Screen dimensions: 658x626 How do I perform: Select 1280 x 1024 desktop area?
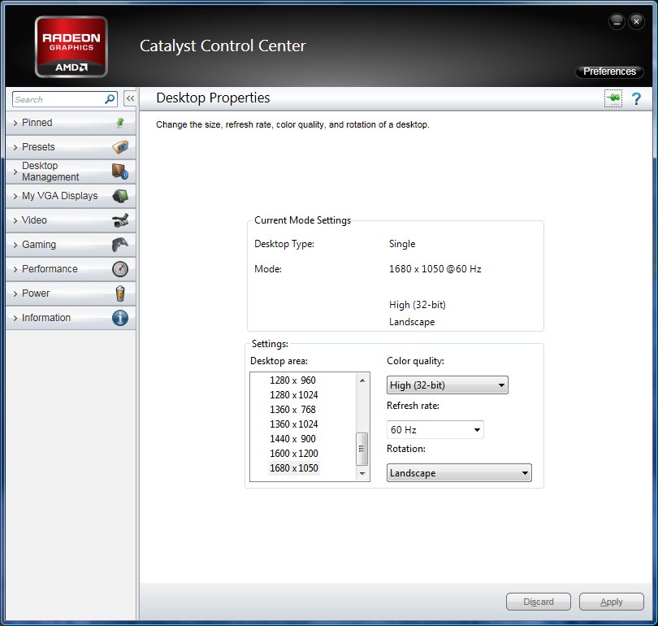coord(294,394)
